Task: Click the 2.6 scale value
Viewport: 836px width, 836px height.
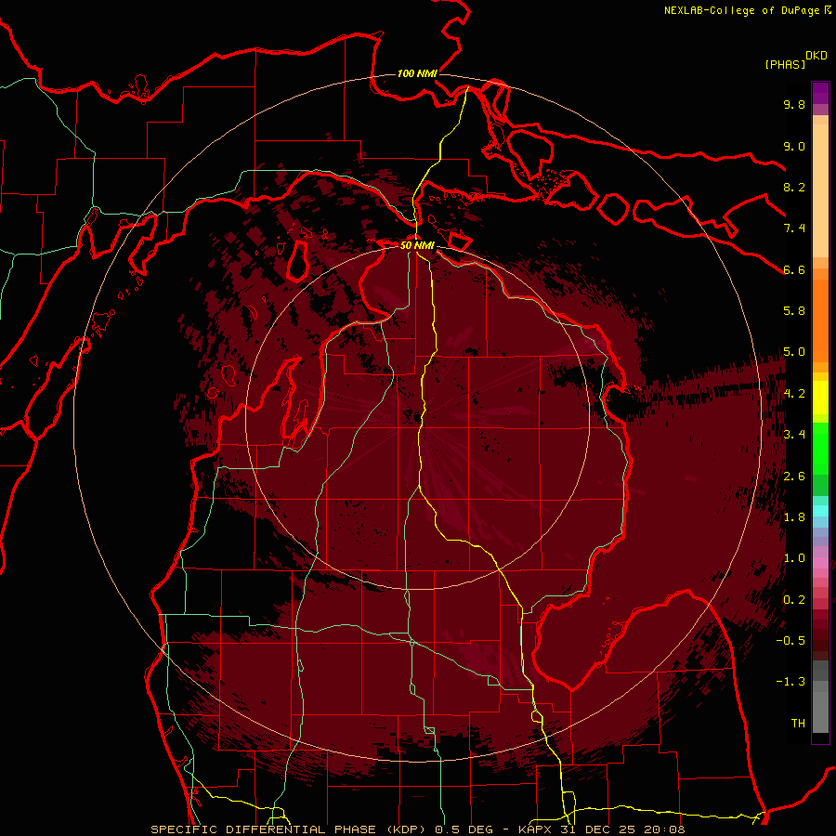Action: click(x=794, y=477)
